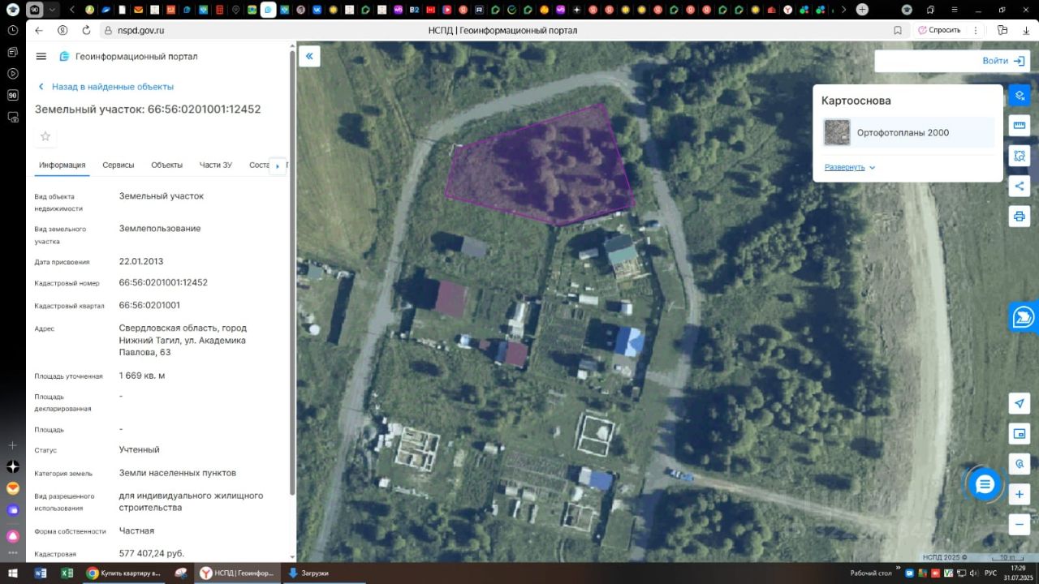
Task: Toggle the mini-map overview button
Action: 1020,434
